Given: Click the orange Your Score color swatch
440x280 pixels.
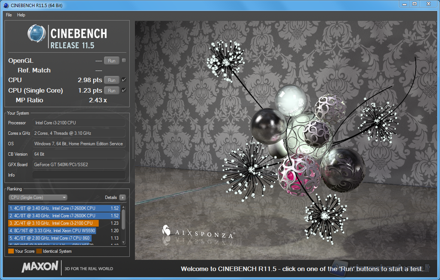Looking at the screenshot, I should 11,251.
